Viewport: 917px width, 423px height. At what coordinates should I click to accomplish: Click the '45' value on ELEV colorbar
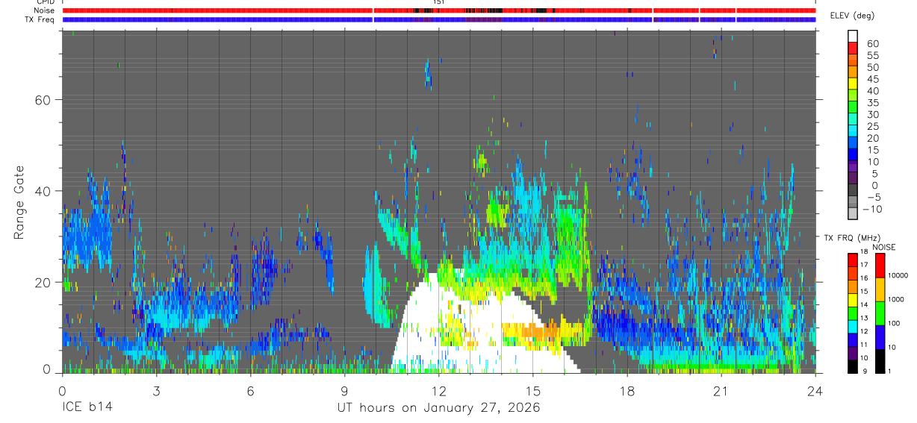coord(871,79)
